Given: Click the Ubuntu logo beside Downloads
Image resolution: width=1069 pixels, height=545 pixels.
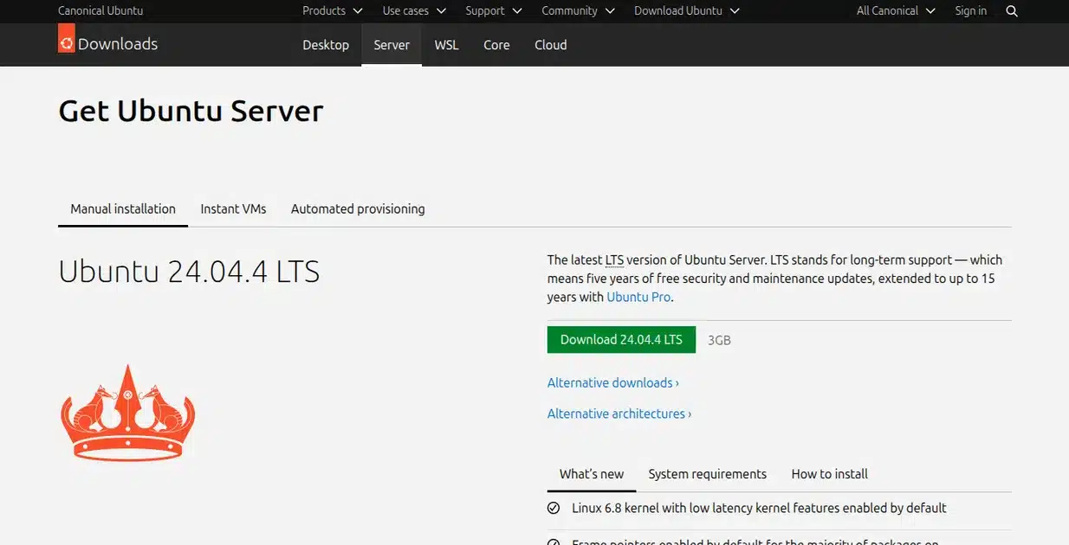Looking at the screenshot, I should tap(66, 39).
